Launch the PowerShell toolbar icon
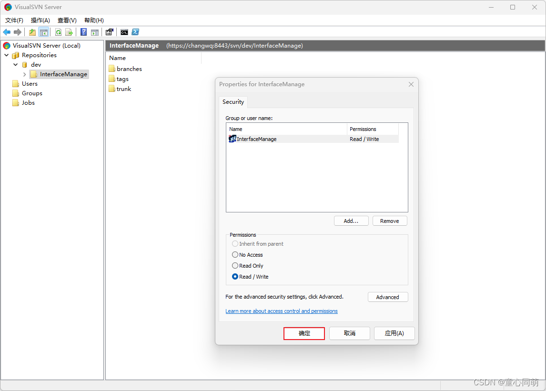 click(x=135, y=32)
